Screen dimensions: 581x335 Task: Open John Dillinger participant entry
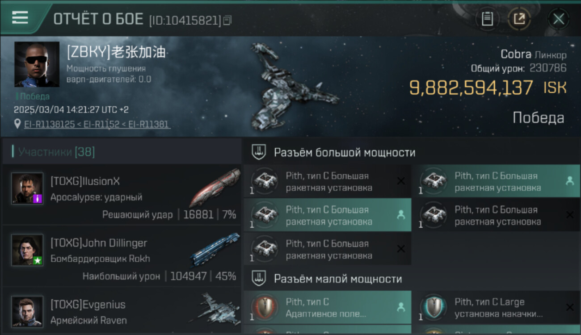122,256
